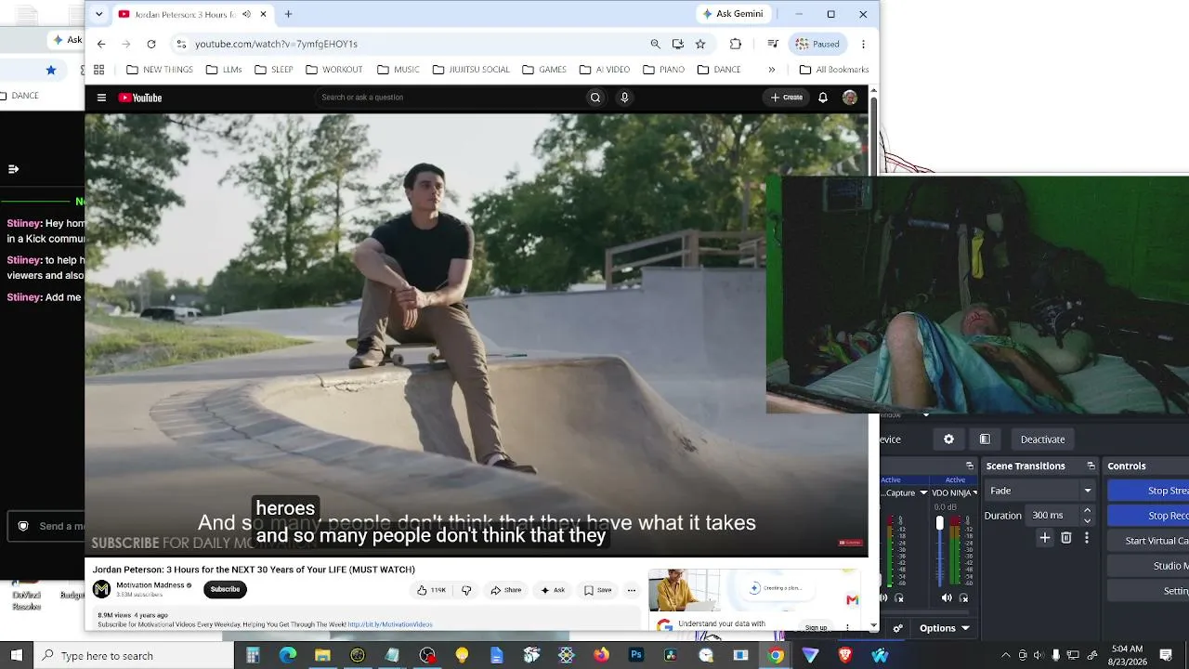
Task: Open the Chrome tab search chevron
Action: [x=99, y=14]
